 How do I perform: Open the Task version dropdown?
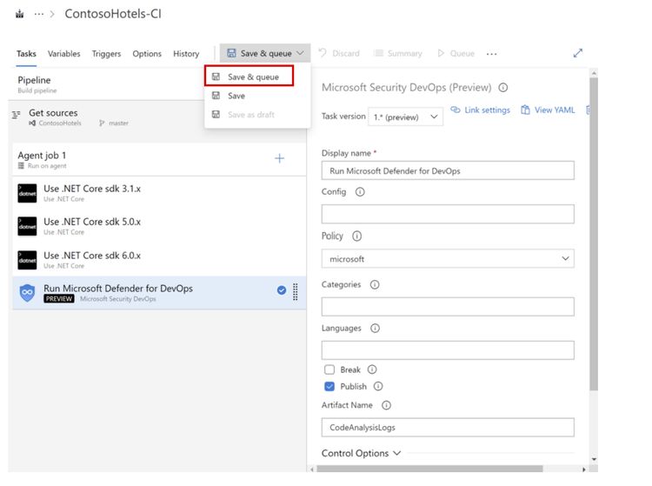click(x=406, y=117)
